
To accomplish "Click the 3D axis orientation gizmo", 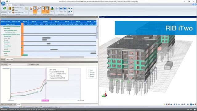I will tap(104, 94).
